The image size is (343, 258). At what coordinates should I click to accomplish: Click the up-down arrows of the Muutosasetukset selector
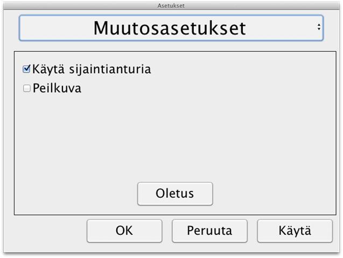tap(319, 27)
